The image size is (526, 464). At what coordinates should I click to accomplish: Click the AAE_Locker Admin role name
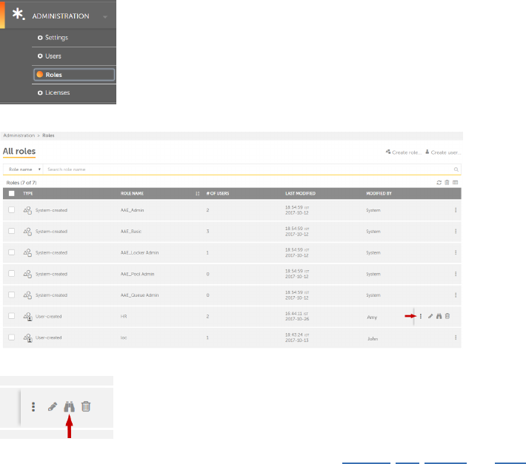[x=139, y=252]
